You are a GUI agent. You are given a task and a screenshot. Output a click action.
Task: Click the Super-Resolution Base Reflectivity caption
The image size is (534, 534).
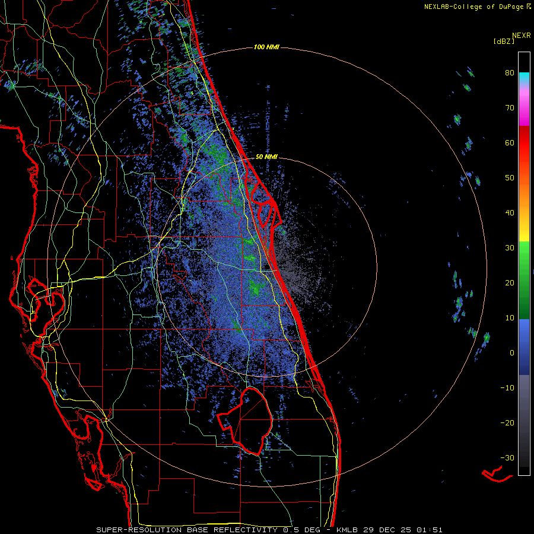click(x=269, y=530)
